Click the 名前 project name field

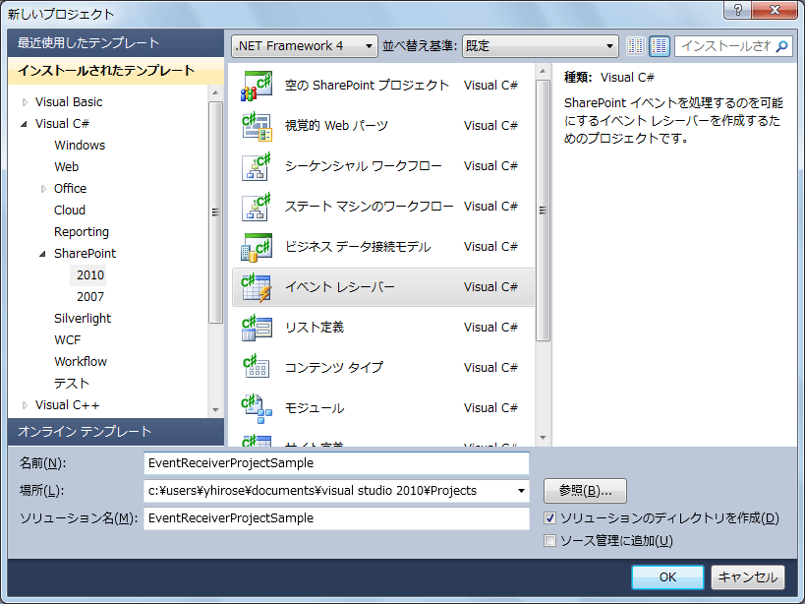[x=336, y=463]
